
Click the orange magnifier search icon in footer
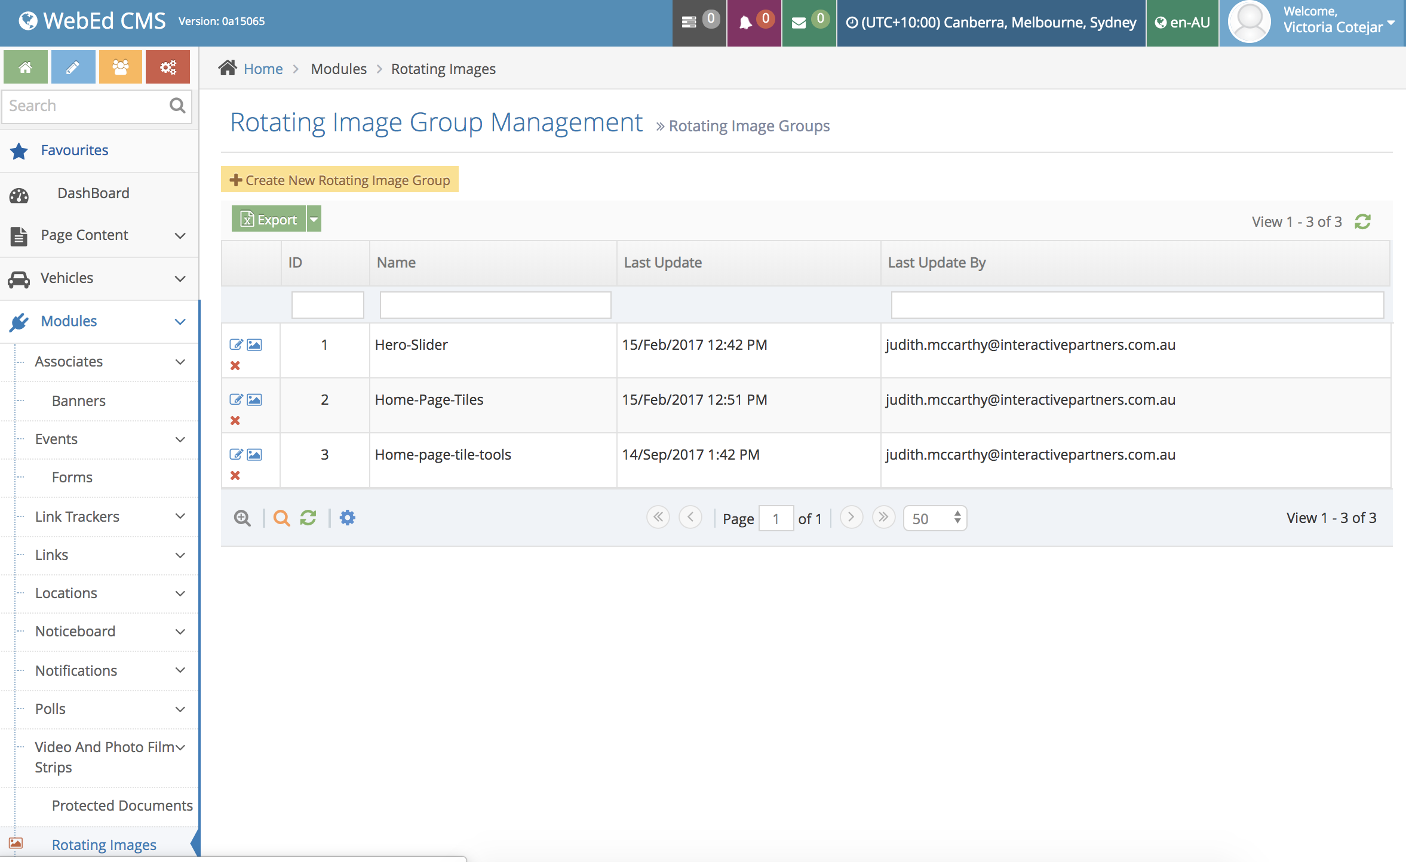tap(281, 518)
